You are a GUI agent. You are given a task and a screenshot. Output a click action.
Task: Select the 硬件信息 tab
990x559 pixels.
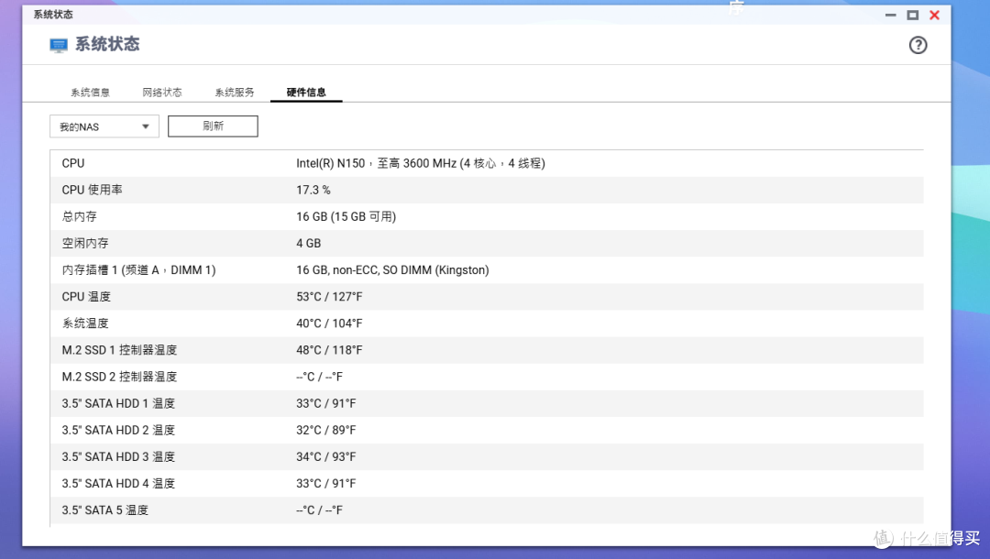(306, 93)
